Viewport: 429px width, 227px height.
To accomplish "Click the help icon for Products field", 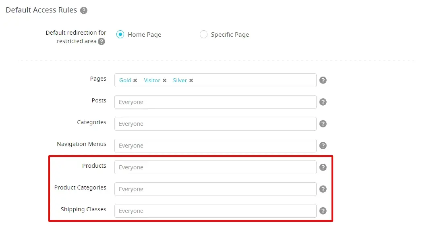I will pos(323,167).
